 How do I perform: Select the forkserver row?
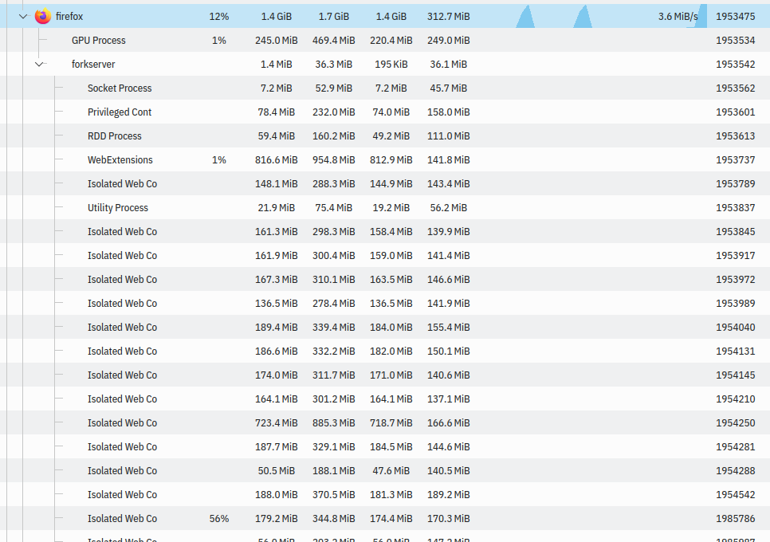pos(385,64)
